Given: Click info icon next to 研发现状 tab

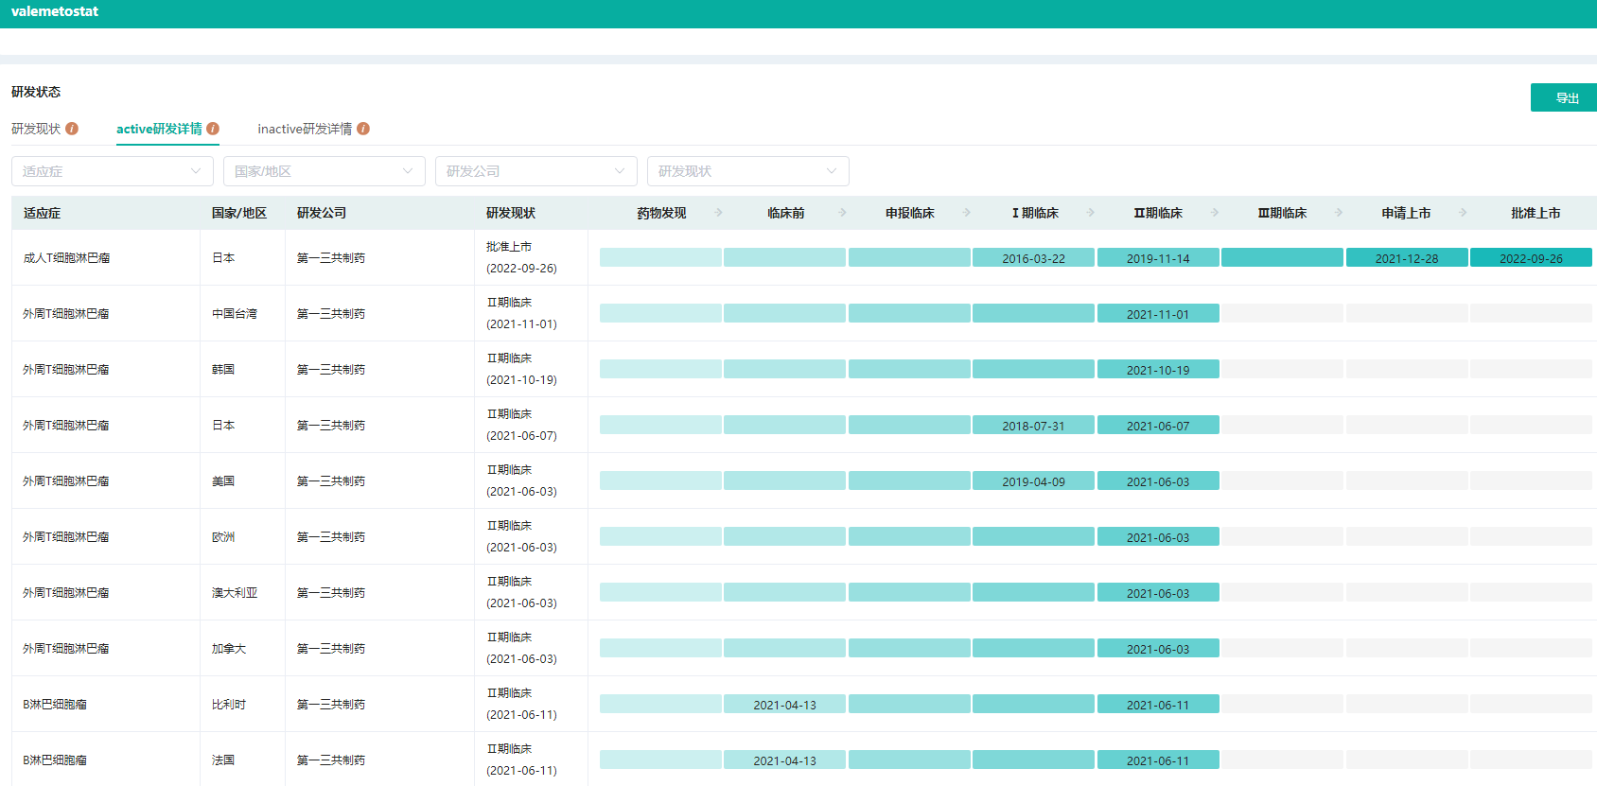Looking at the screenshot, I should click(x=72, y=129).
